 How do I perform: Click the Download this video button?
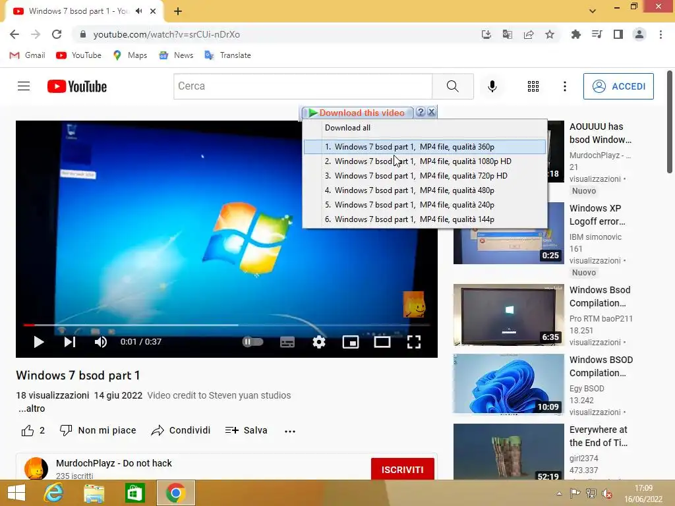pos(357,113)
